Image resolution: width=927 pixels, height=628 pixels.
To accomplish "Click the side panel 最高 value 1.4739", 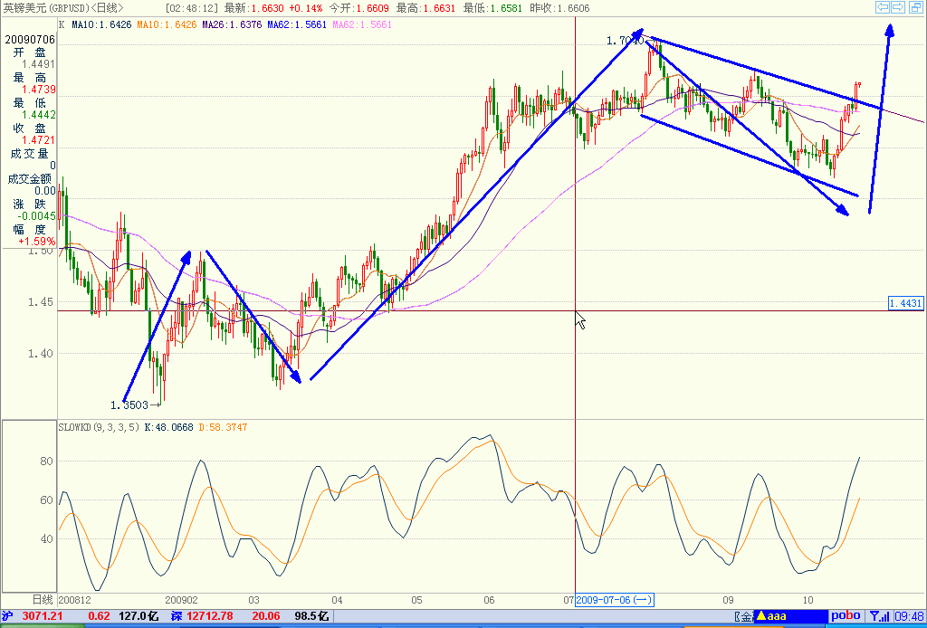I will tap(39, 90).
